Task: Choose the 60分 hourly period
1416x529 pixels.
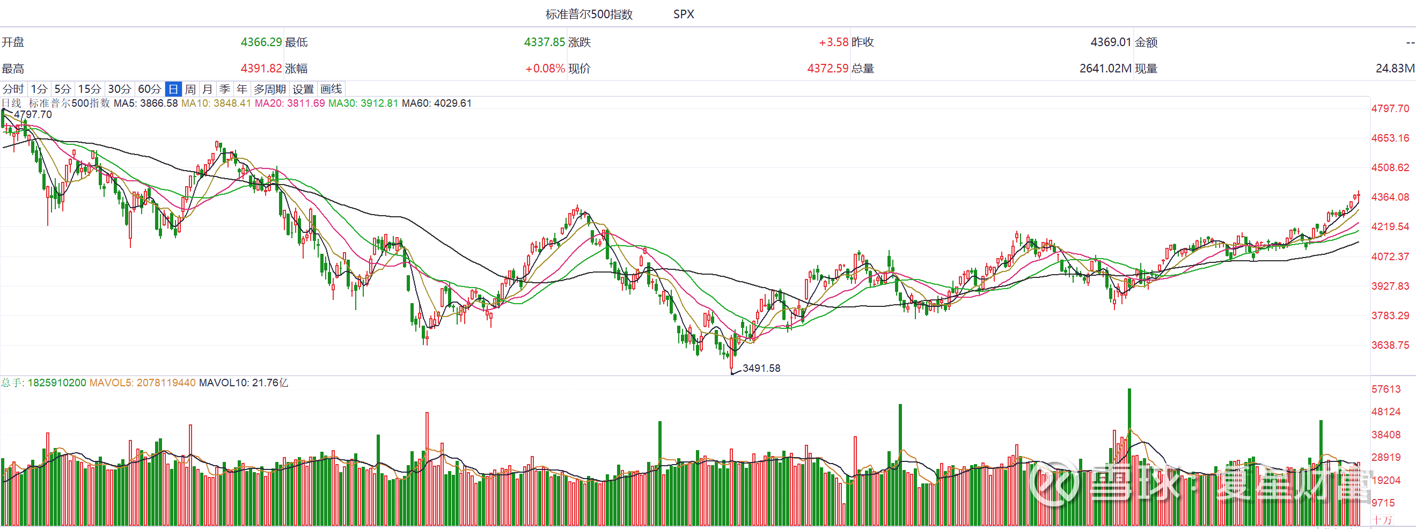Action: [150, 89]
